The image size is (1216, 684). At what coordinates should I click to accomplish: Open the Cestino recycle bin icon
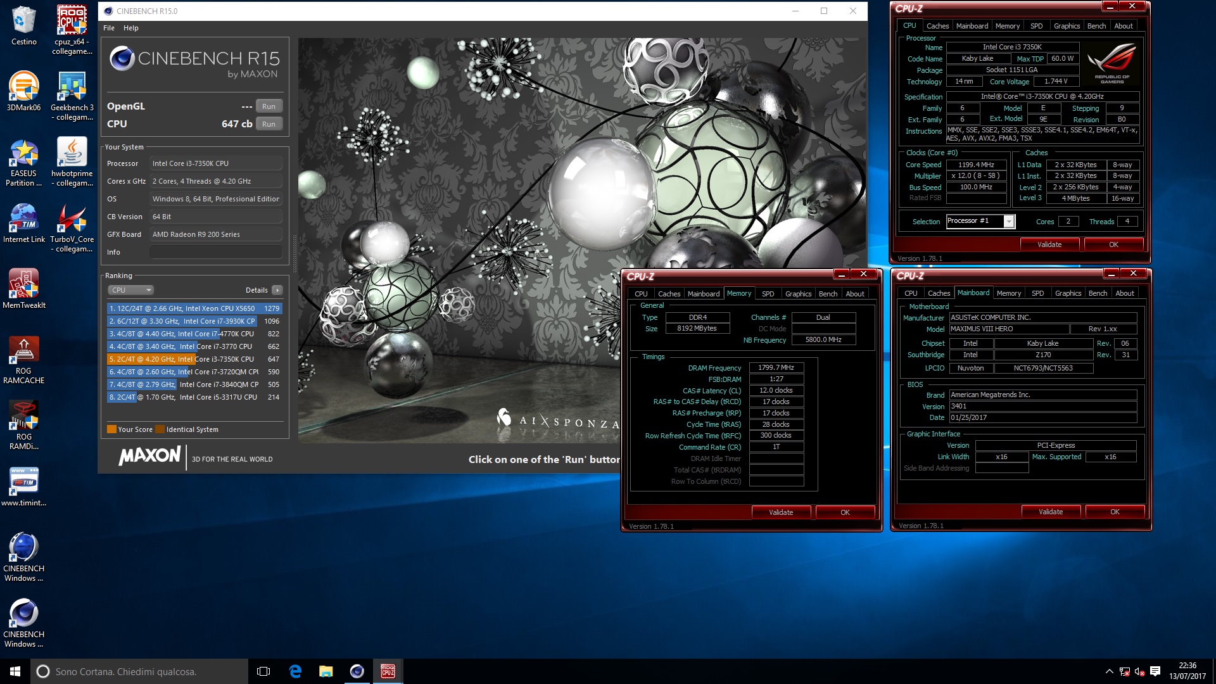(x=23, y=25)
